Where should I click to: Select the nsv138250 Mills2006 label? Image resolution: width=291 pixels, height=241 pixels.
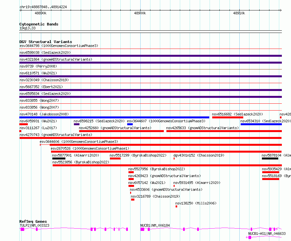click(x=196, y=203)
